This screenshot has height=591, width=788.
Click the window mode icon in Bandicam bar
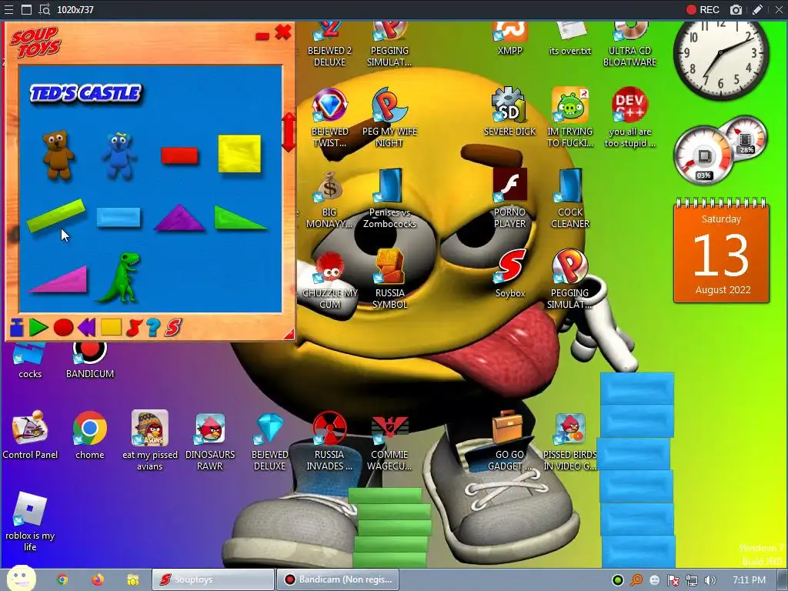click(26, 9)
